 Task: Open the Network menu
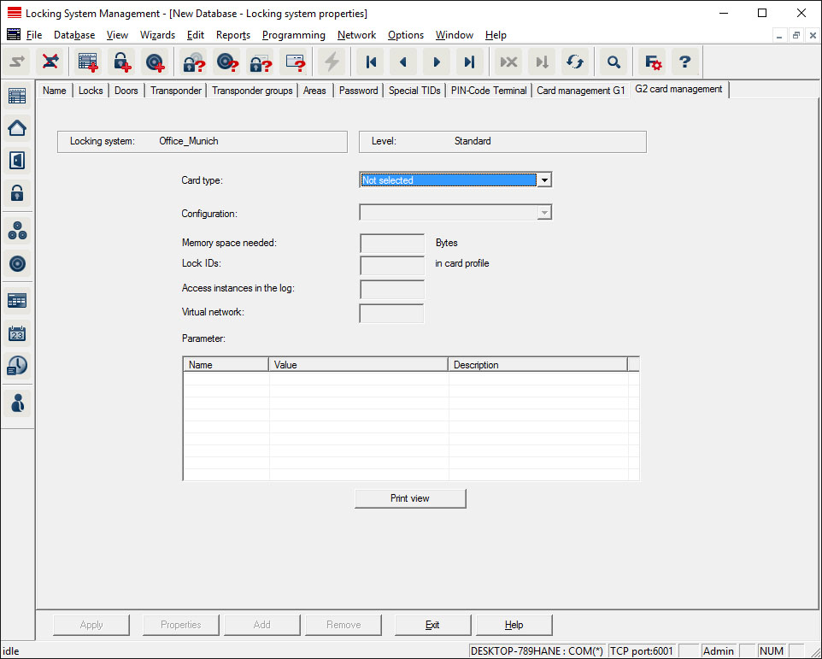coord(356,35)
